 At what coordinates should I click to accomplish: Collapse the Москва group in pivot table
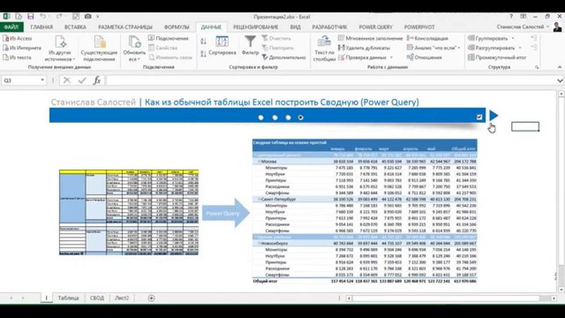click(x=258, y=162)
